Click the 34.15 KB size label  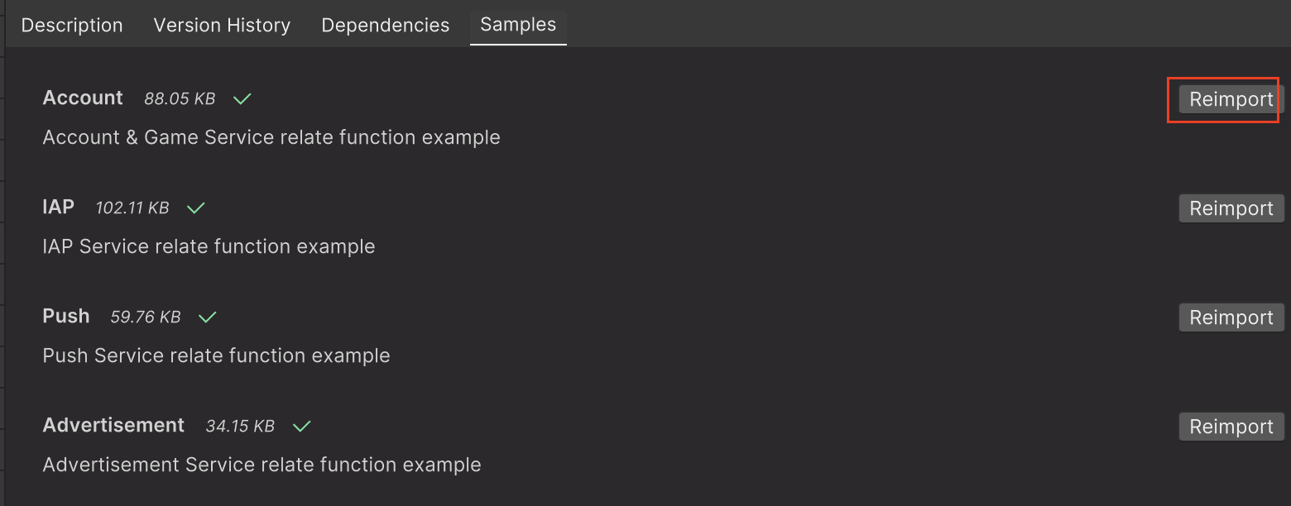(240, 427)
